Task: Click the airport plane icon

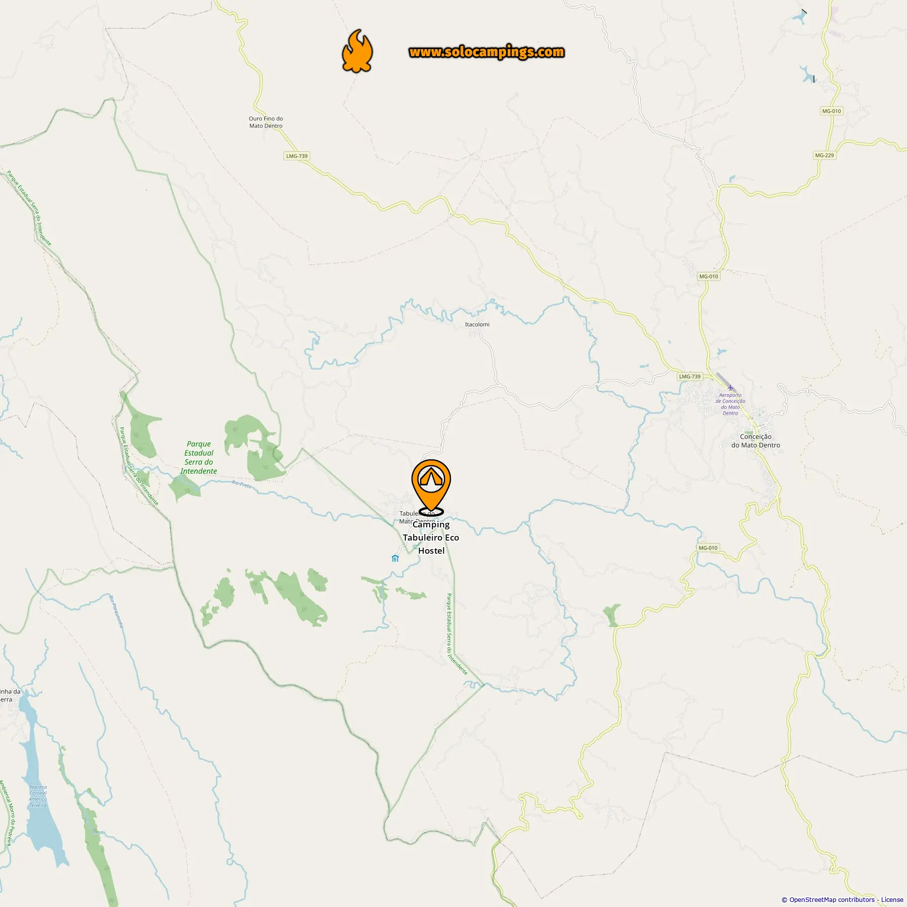Action: coord(730,388)
